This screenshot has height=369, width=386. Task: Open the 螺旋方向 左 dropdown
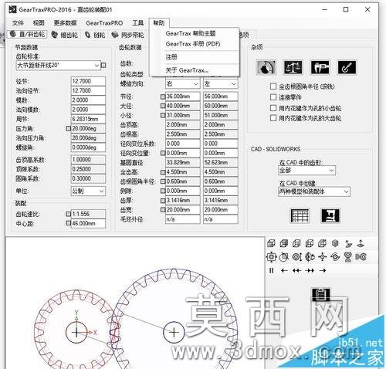click(220, 84)
